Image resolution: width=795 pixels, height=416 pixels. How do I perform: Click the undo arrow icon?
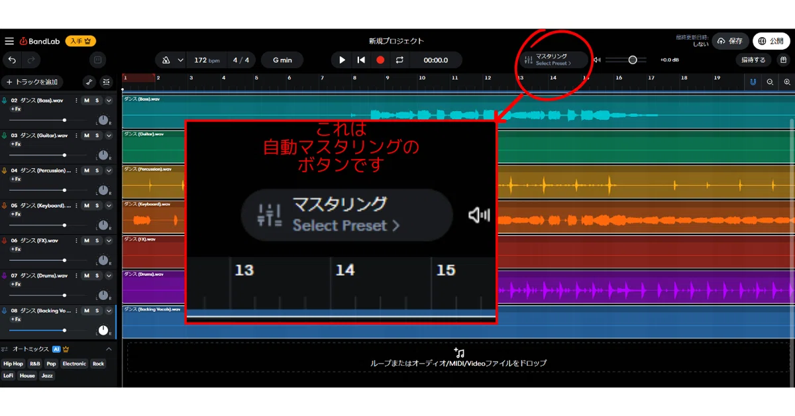[x=12, y=60]
